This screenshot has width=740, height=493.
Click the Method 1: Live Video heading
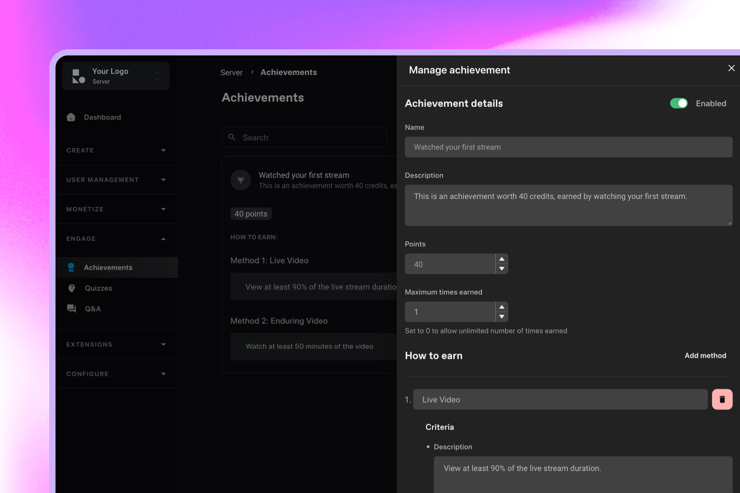[269, 261]
